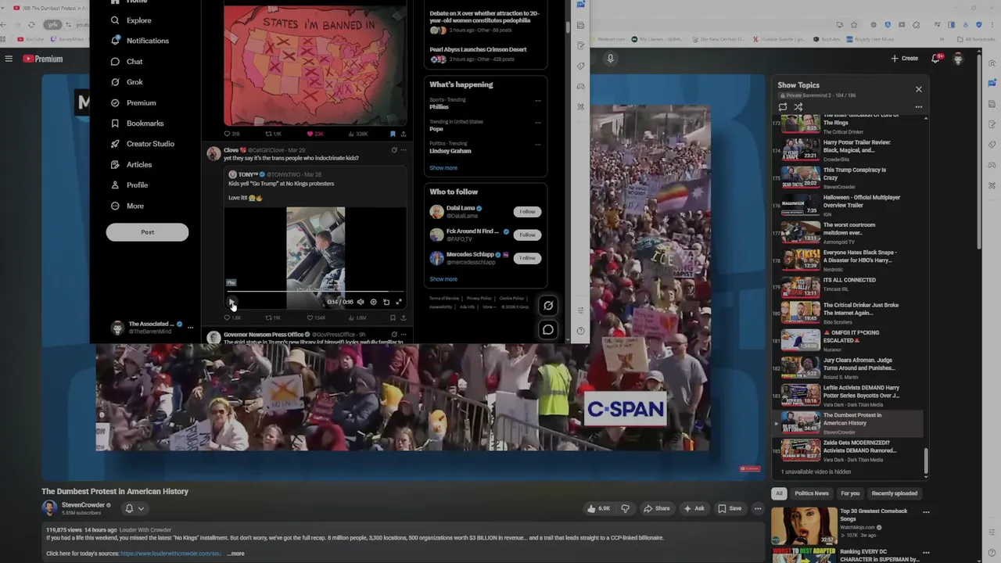Viewport: 1001px width, 563px height.
Task: Open X account switcher more options
Action: pyautogui.click(x=190, y=328)
